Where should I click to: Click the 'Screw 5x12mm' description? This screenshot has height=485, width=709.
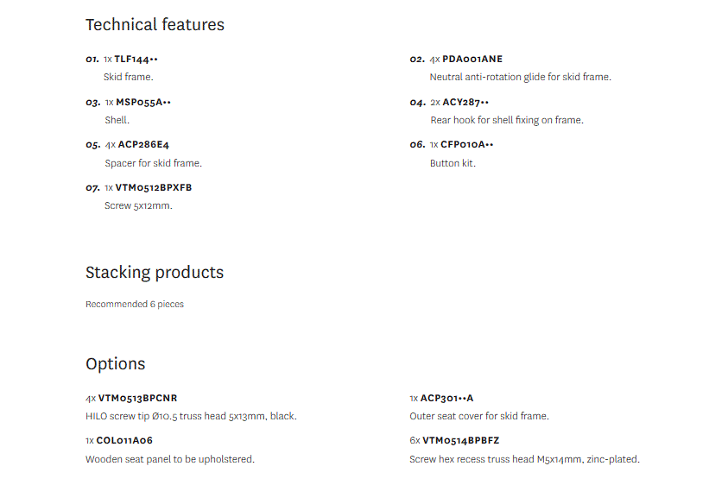pos(138,205)
